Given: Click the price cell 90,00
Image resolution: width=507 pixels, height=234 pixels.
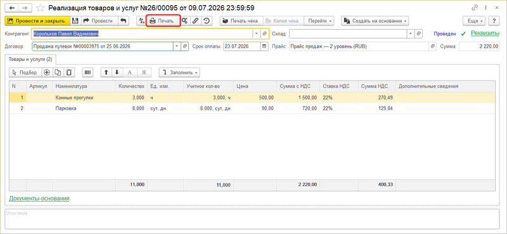Looking at the screenshot, I should (255, 108).
